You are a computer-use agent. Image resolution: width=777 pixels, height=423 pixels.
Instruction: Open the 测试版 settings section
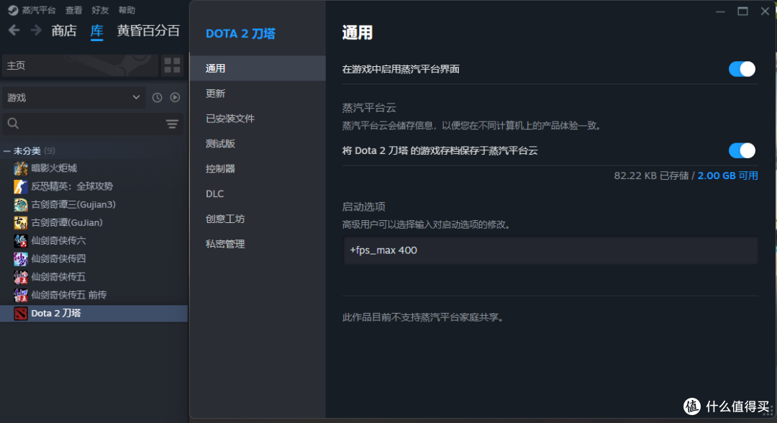(258, 144)
